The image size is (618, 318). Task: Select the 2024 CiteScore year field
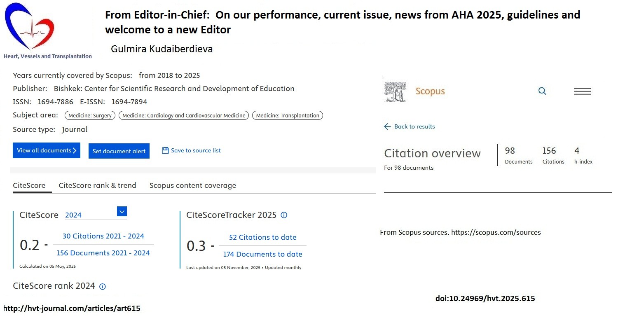coord(89,215)
